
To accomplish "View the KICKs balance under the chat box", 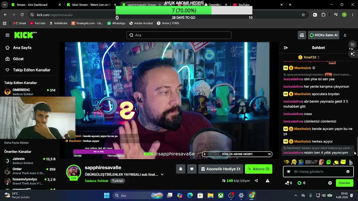I will click(302, 183).
